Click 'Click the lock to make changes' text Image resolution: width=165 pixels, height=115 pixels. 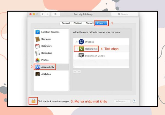pos(54,101)
